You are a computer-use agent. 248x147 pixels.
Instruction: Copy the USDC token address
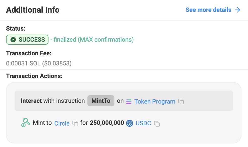pyautogui.click(x=157, y=124)
